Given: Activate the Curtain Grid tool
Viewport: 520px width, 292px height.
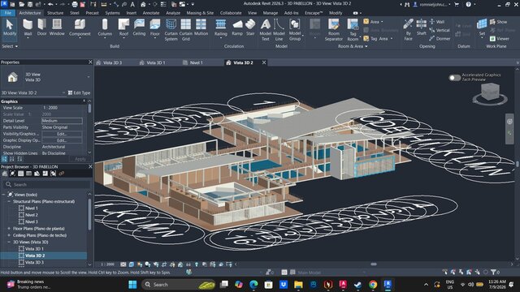Looking at the screenshot, I should [186, 30].
